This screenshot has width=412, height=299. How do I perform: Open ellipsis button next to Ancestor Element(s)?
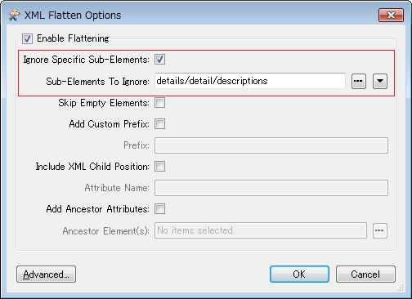[x=380, y=230]
